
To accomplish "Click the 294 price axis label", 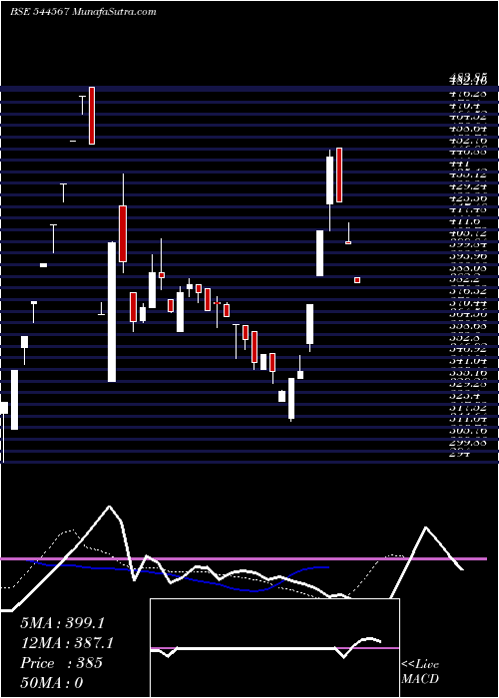I will [460, 455].
